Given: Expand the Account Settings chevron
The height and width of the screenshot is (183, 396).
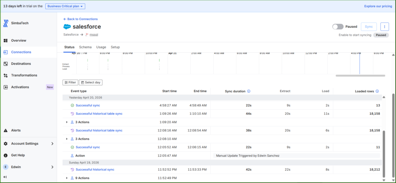Looking at the screenshot, I should [52, 143].
